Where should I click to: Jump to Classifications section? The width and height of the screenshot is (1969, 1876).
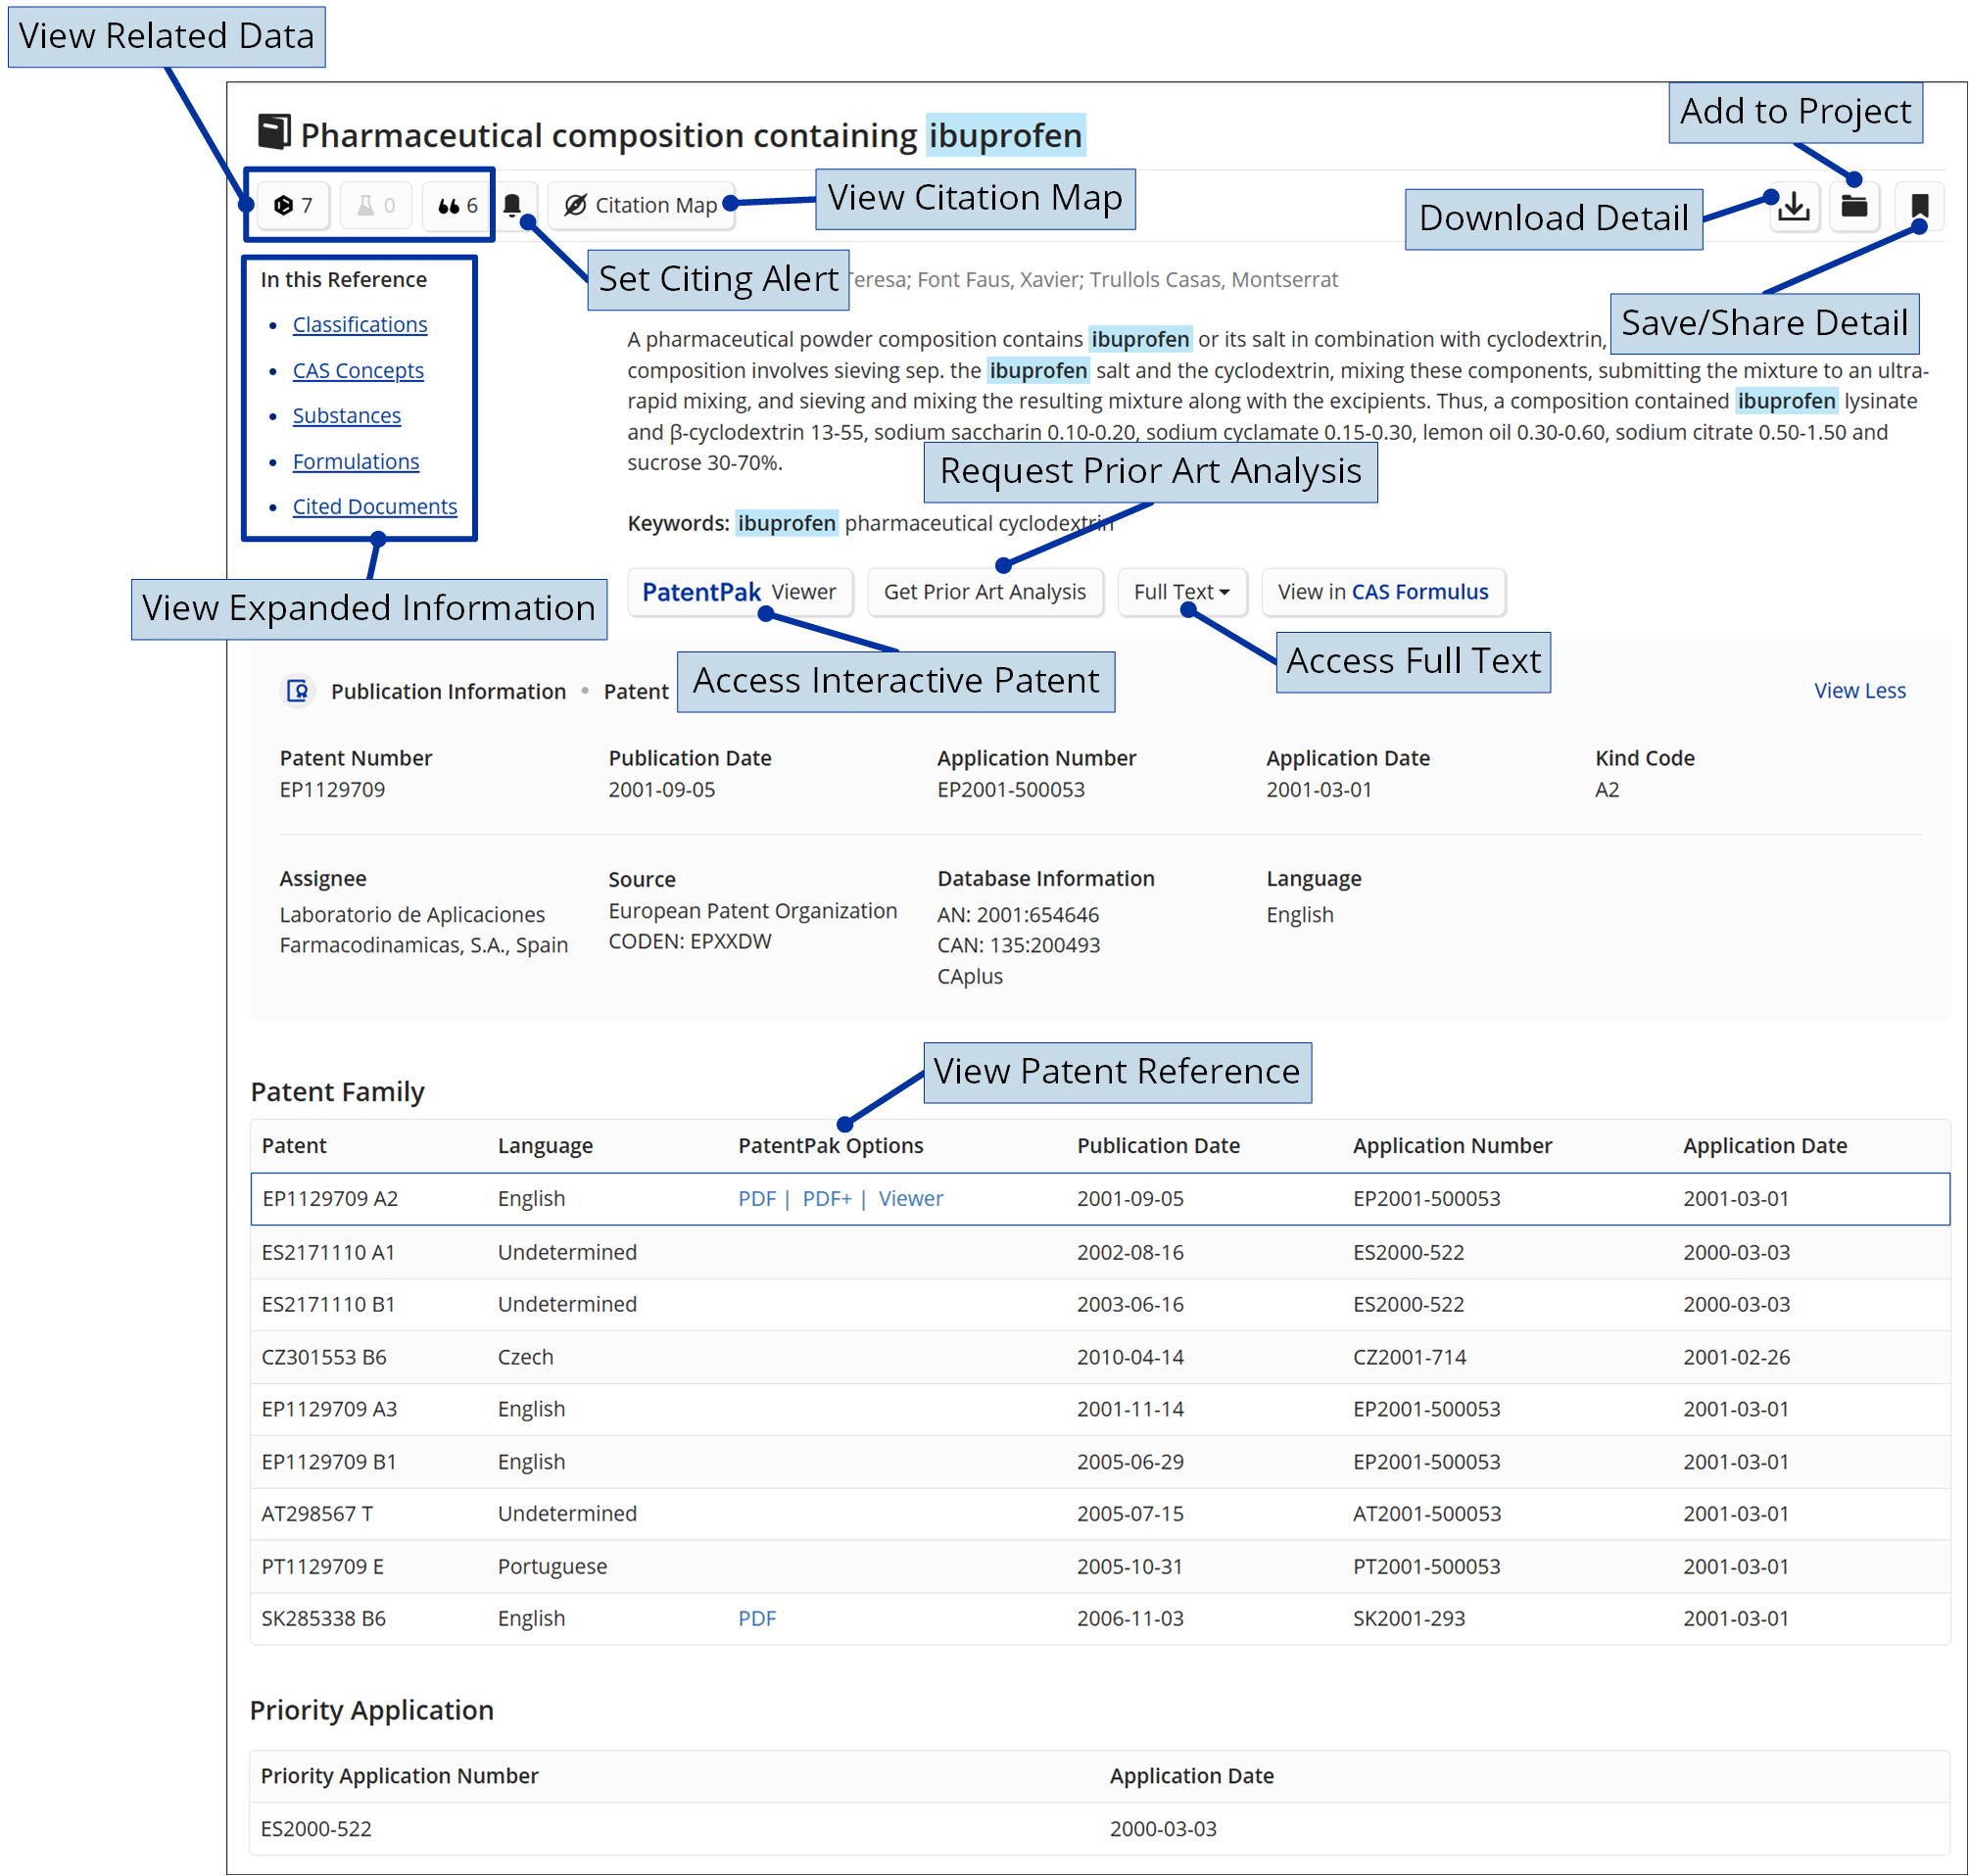click(x=360, y=325)
